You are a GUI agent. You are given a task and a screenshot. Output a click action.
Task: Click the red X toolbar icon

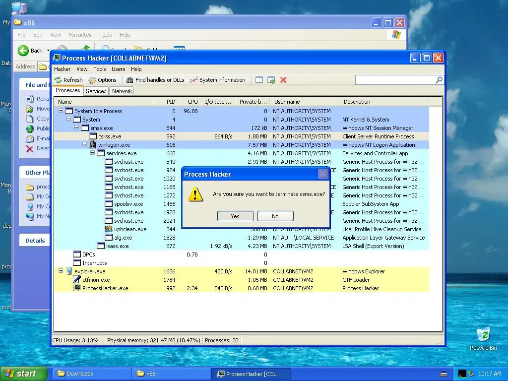pyautogui.click(x=283, y=80)
